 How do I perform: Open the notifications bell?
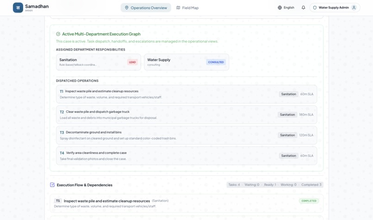[x=303, y=7]
